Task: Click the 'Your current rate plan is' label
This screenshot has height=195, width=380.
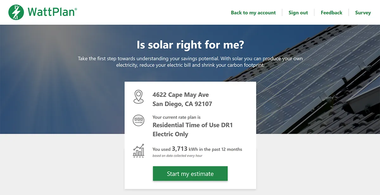Action: [176, 117]
